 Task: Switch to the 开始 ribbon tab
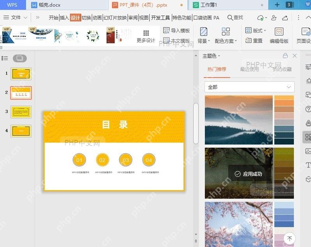54,18
